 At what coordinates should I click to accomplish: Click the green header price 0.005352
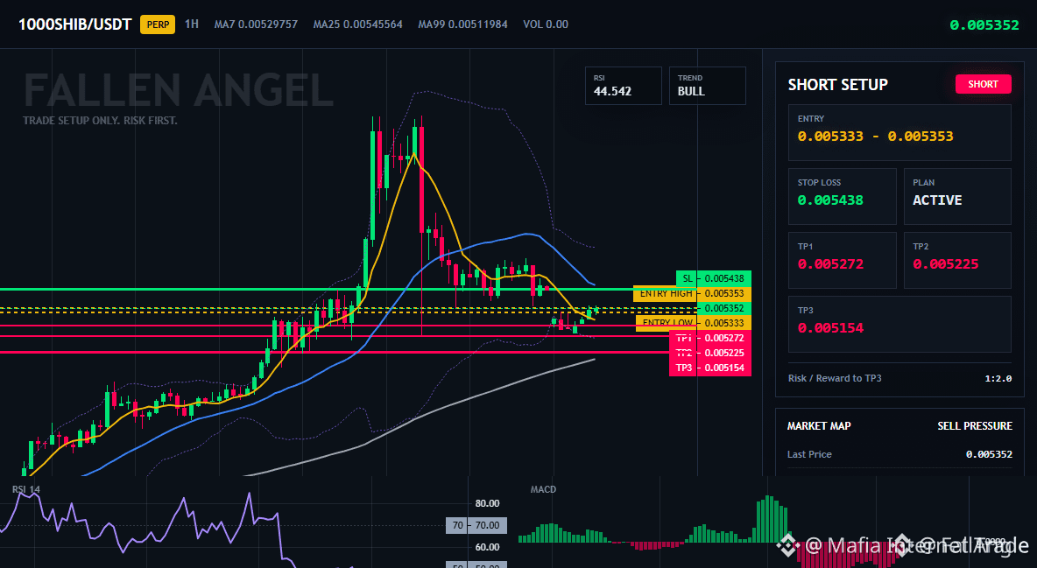click(984, 25)
